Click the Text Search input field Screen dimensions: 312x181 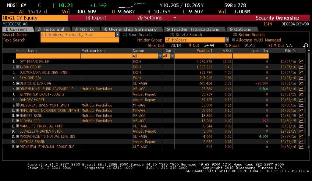coord(80,40)
